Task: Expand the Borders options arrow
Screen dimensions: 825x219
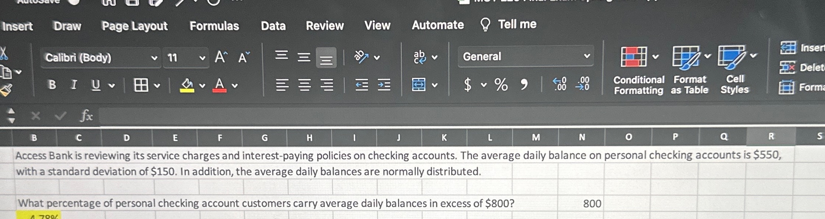Action: [x=157, y=86]
